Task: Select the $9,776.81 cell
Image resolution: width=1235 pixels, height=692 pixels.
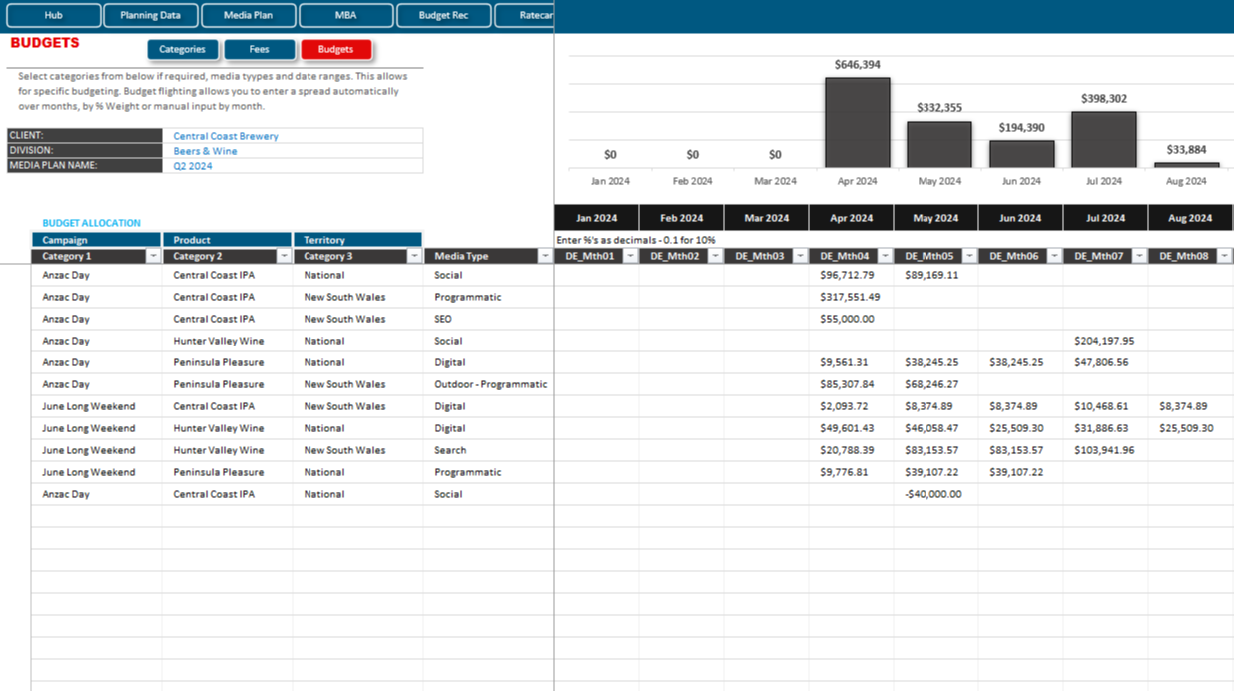Action: point(851,472)
